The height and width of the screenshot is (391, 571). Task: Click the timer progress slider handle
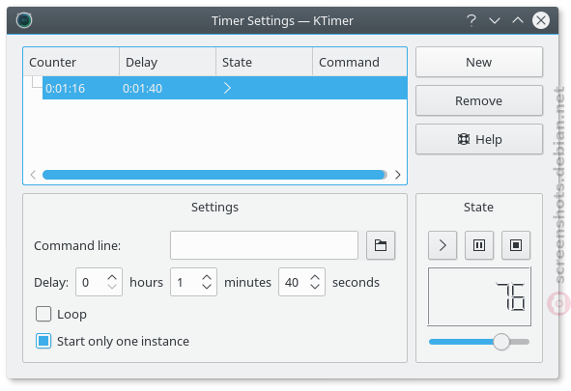click(x=501, y=342)
